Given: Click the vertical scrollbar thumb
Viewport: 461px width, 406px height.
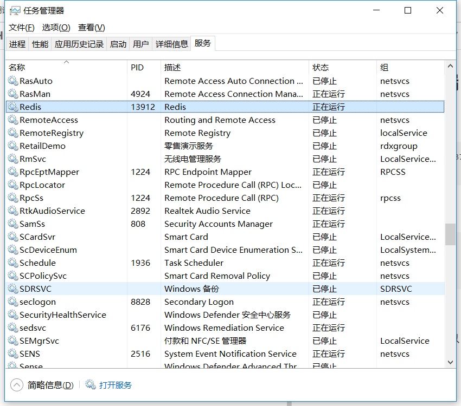Looking at the screenshot, I should coord(450,234).
